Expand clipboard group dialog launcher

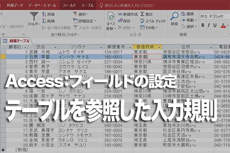tap(23, 34)
